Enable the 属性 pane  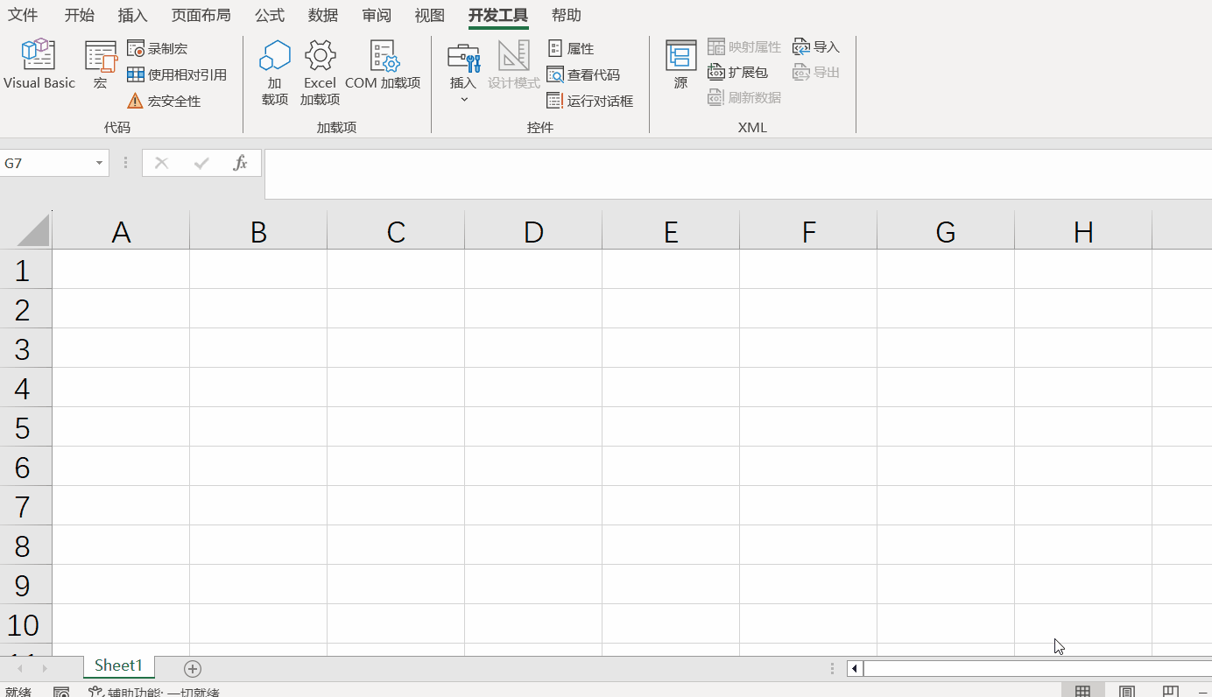coord(572,48)
